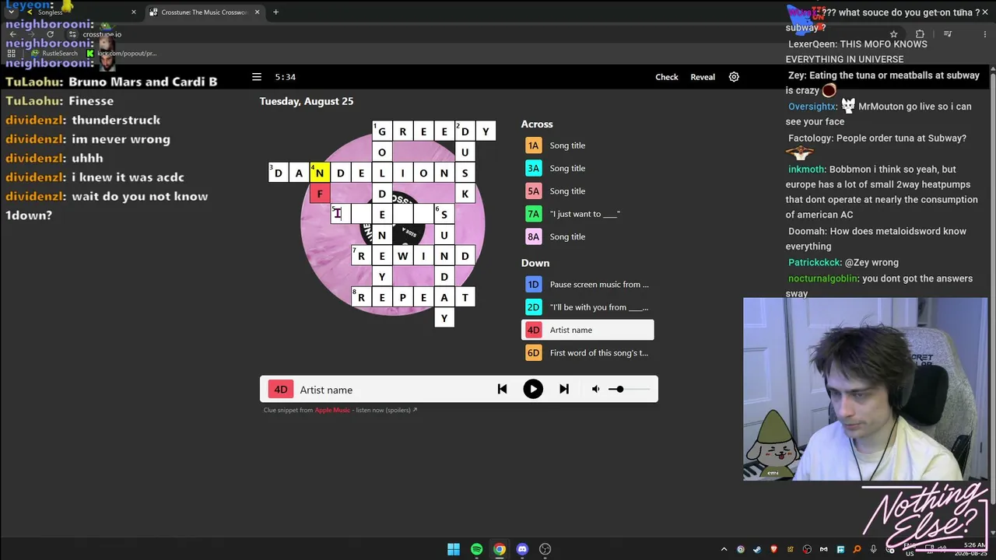Open the RustleSearch bookmark
Image resolution: width=996 pixels, height=560 pixels.
[54, 54]
